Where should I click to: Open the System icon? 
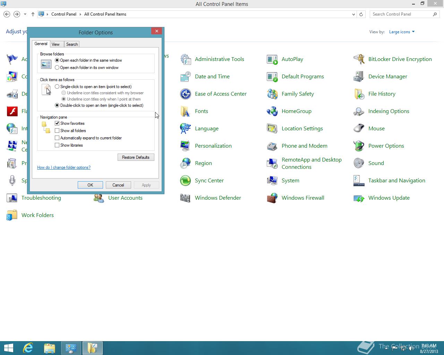[272, 181]
